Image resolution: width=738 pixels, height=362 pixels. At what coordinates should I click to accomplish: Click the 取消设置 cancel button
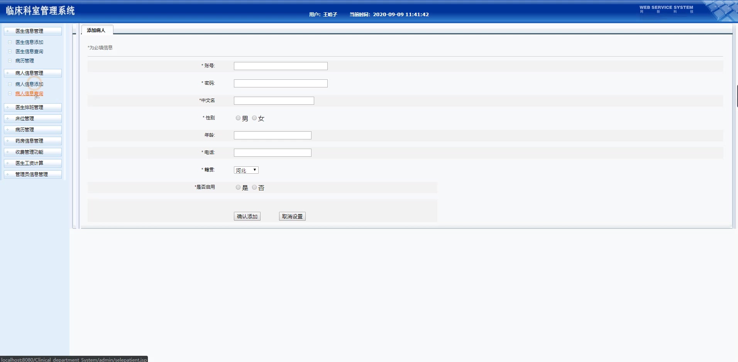click(x=292, y=216)
